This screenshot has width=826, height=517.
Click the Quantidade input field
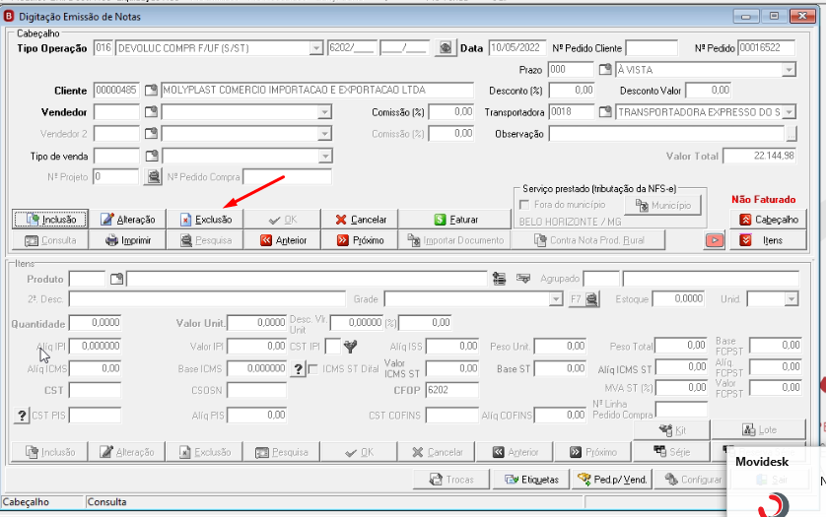[x=95, y=322]
